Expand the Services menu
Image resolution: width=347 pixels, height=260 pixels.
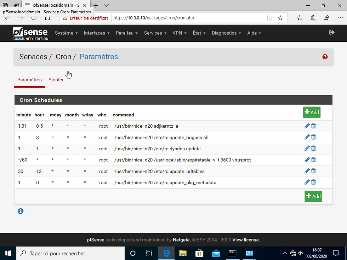click(x=155, y=33)
